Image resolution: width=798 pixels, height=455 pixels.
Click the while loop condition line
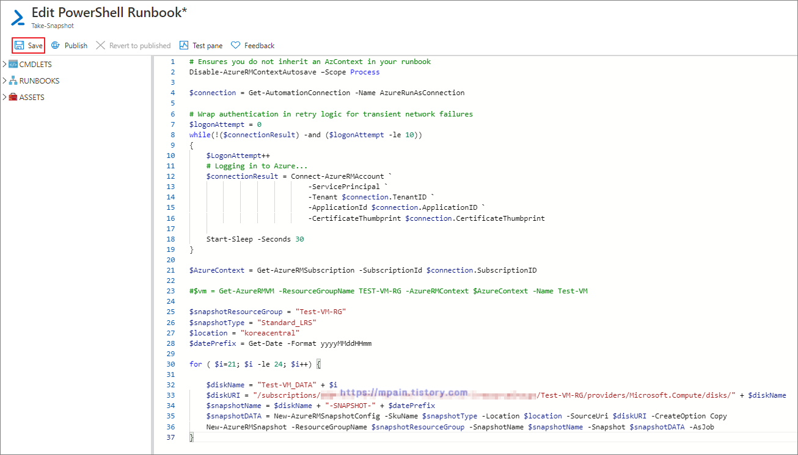pyautogui.click(x=306, y=135)
